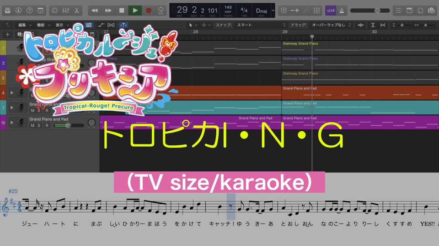Image resolution: width=439 pixels, height=246 pixels.
Task: Toggle the metronome click icon
Action: coord(342,10)
